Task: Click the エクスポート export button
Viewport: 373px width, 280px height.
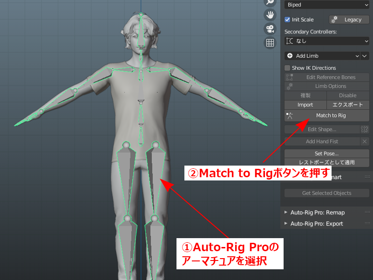Action: 348,105
